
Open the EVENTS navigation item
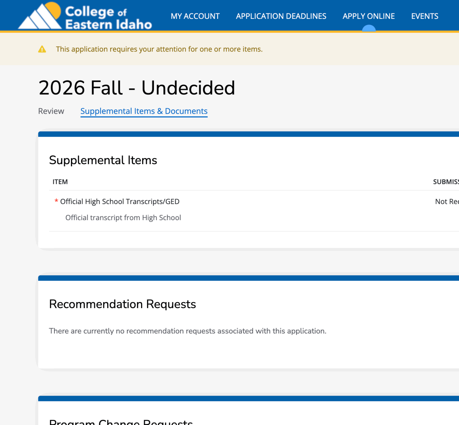pos(425,16)
